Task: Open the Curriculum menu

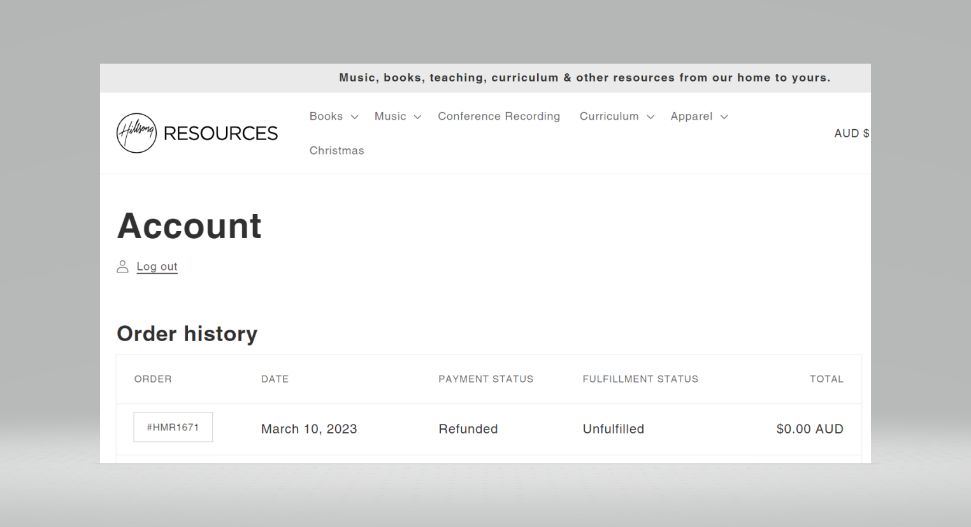Action: pos(608,116)
